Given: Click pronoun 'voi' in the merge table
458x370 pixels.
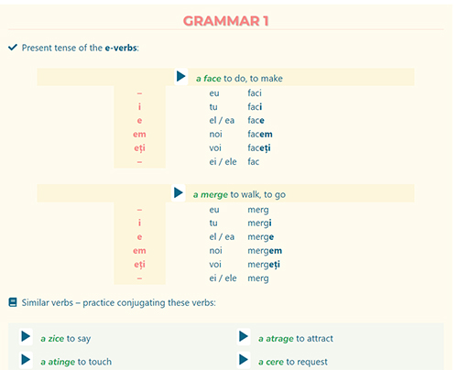Looking at the screenshot, I should 215,265.
